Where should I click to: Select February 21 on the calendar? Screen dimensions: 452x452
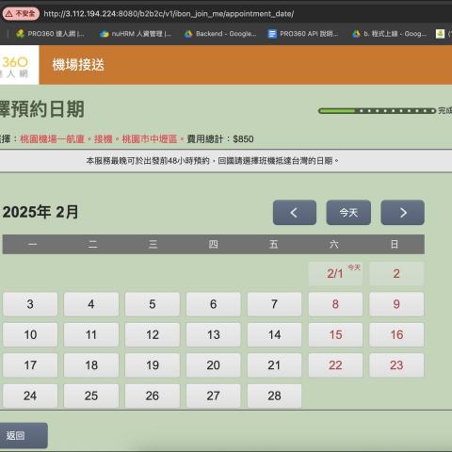click(274, 365)
